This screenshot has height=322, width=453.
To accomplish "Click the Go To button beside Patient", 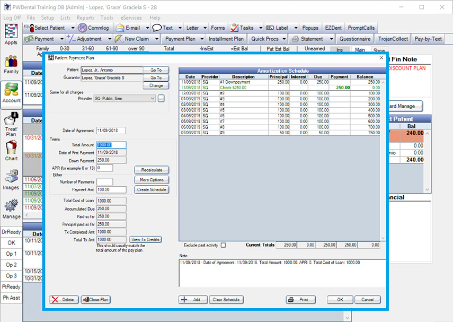I will click(156, 70).
